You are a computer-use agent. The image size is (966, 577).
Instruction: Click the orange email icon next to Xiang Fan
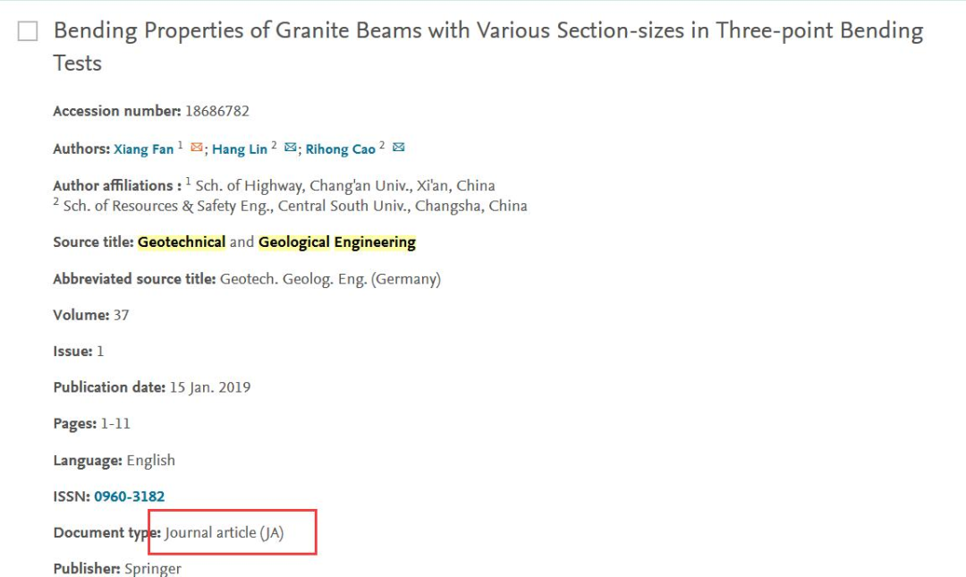pos(197,148)
